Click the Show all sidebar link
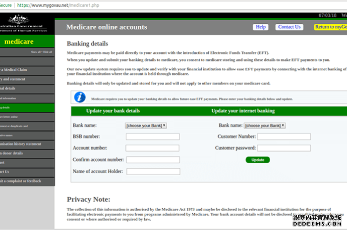Screen dimensions: 347x231 pyautogui.click(x=36, y=52)
